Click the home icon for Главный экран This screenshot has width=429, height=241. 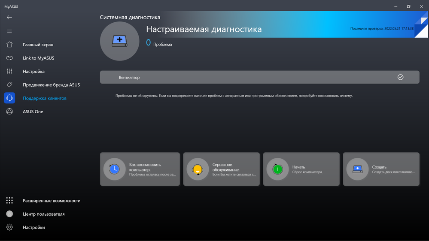point(9,45)
